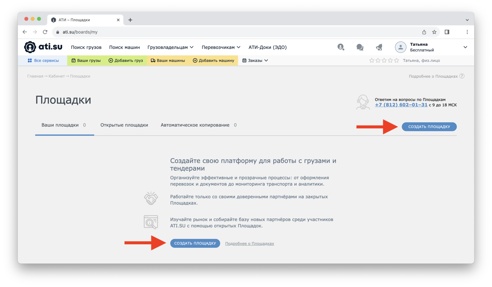Click the macOS green fullscreen window button
The width and height of the screenshot is (492, 287).
click(x=39, y=19)
